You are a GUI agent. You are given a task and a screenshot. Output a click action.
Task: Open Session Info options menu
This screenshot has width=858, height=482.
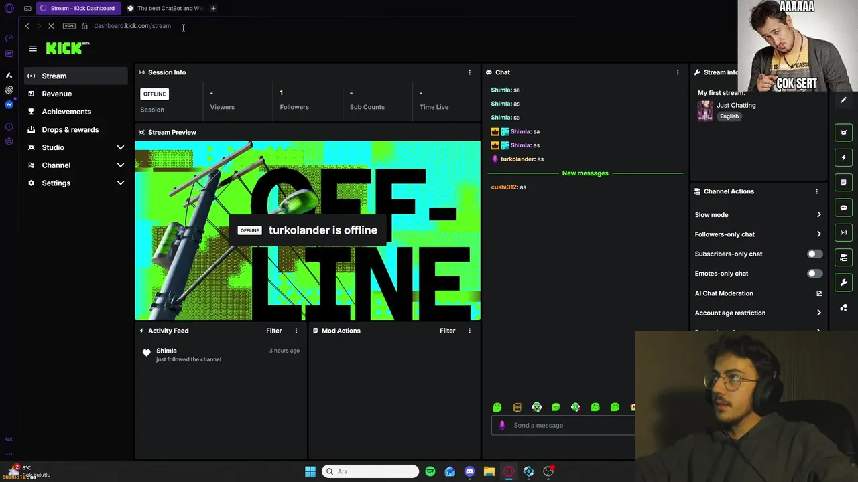pos(469,72)
